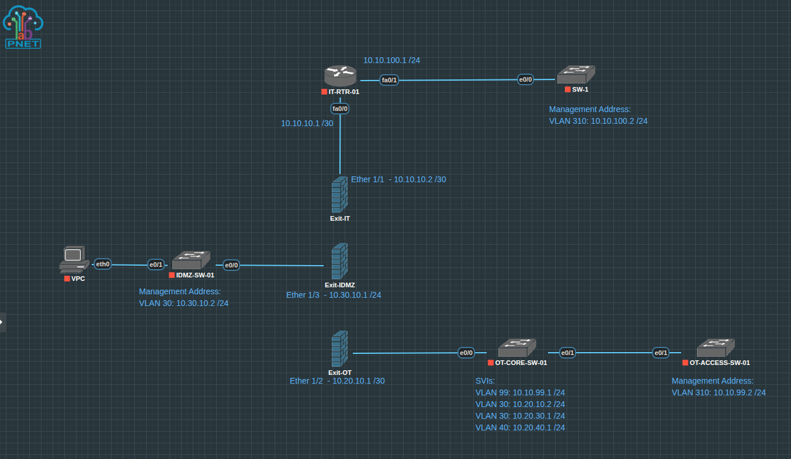The image size is (791, 459).
Task: Click the Ether 1/3 - 10.30.10.1 /24 label
Action: pos(334,295)
